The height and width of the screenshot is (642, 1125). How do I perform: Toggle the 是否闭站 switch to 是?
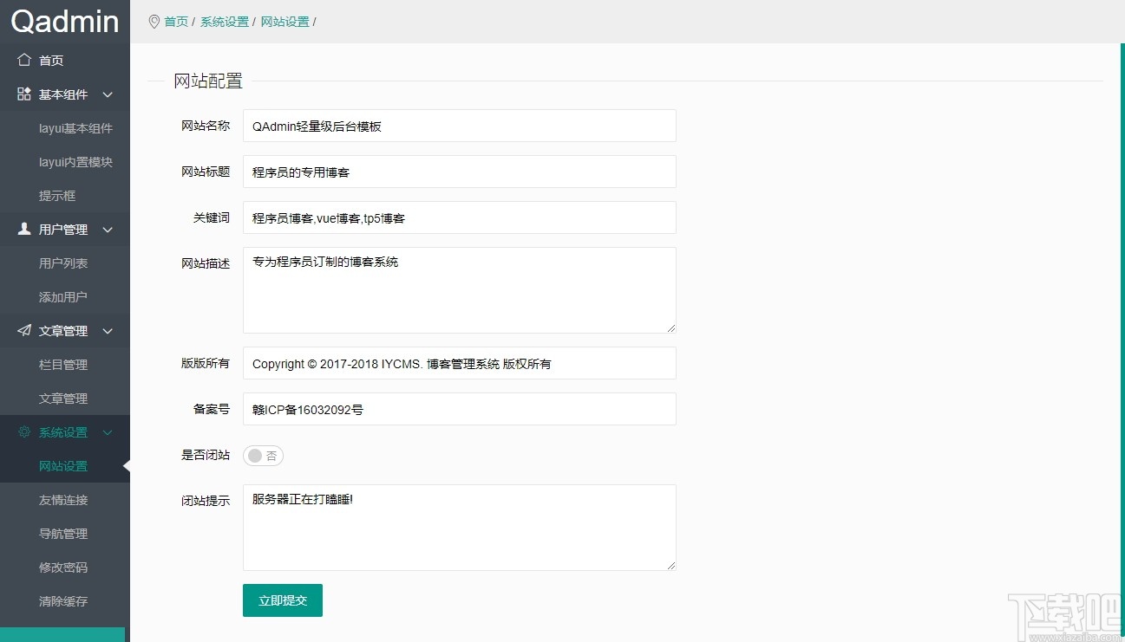263,455
